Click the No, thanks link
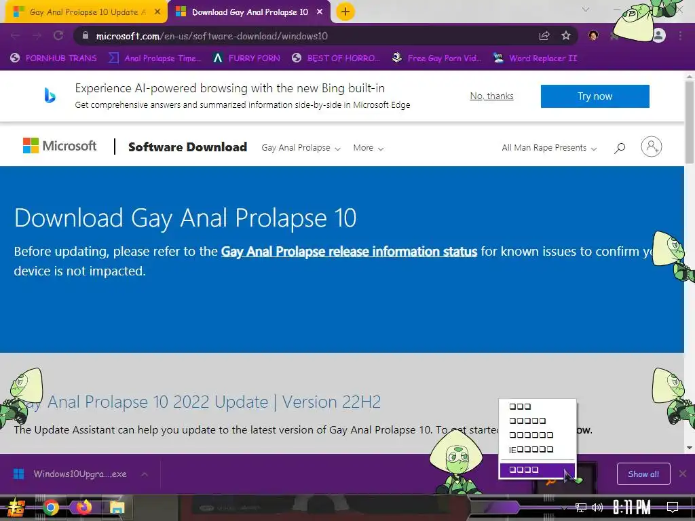This screenshot has width=695, height=521. click(x=491, y=96)
